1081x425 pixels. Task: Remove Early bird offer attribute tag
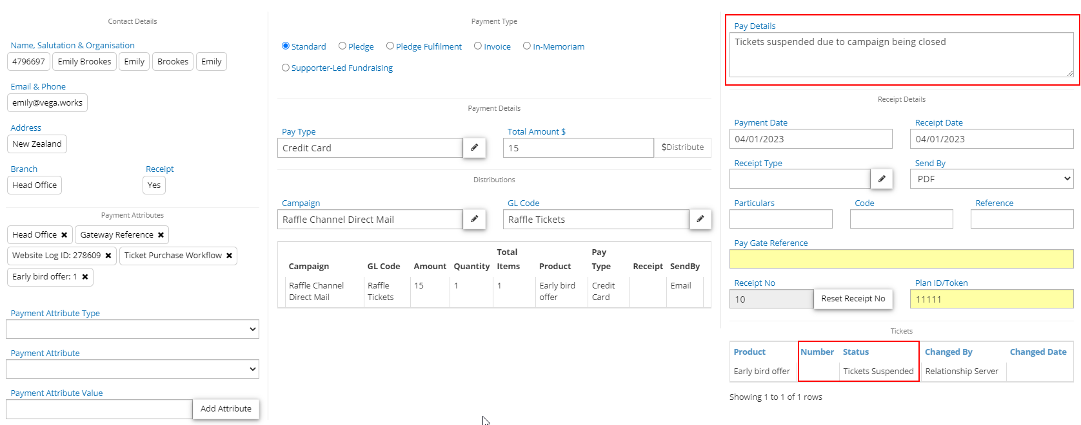point(85,277)
